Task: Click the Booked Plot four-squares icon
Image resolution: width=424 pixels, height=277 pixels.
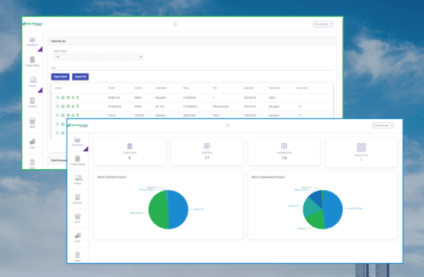Action: click(x=362, y=147)
